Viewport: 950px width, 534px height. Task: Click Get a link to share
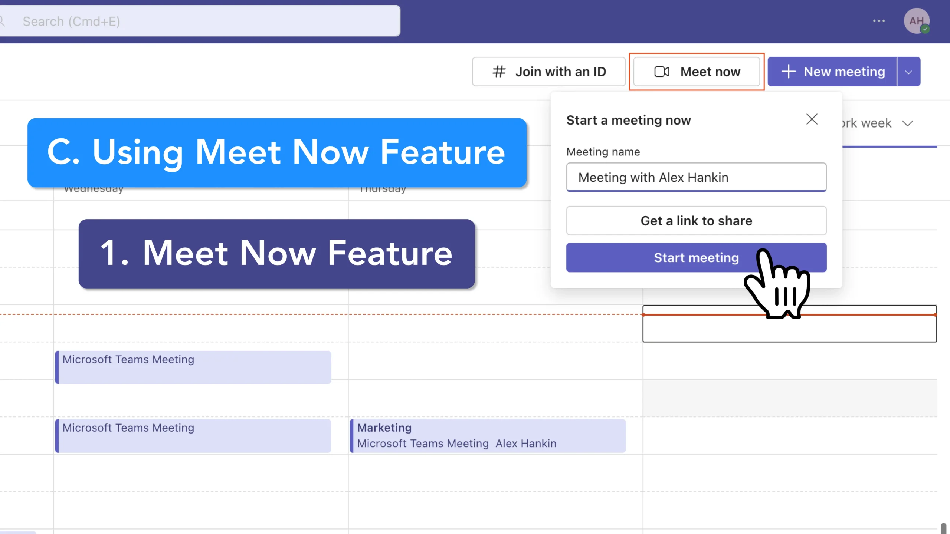click(x=696, y=221)
